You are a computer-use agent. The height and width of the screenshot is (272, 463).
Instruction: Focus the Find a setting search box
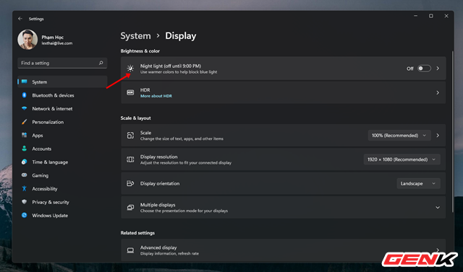tap(62, 63)
